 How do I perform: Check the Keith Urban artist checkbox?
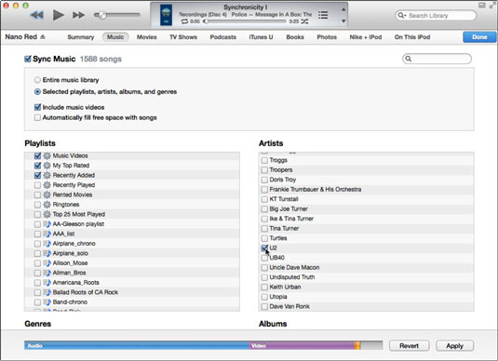(x=264, y=287)
